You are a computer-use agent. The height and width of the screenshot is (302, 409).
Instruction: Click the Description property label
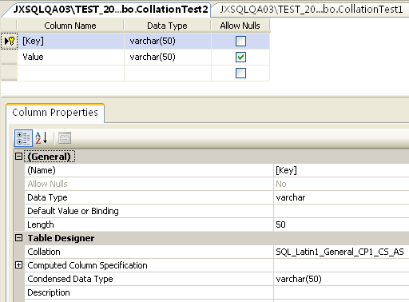[49, 292]
